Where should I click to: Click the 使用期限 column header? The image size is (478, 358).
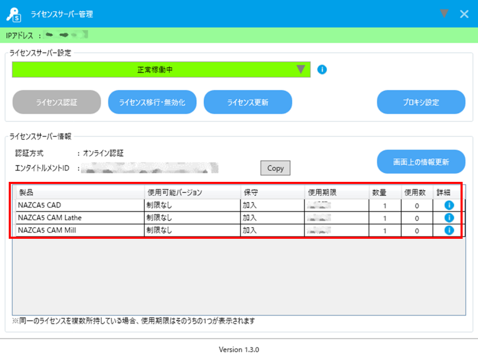click(337, 192)
